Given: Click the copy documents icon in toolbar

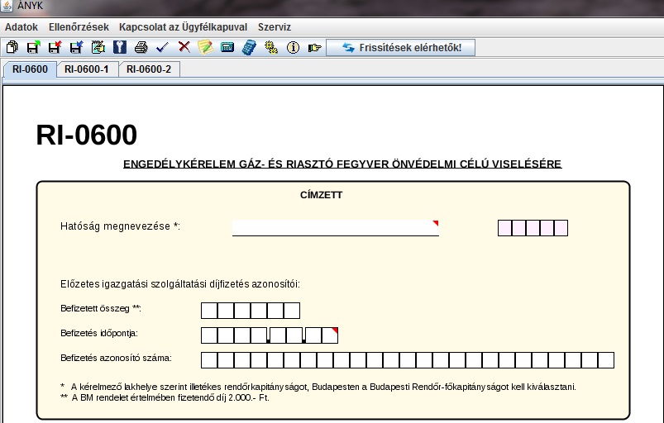Looking at the screenshot, I should pos(12,48).
